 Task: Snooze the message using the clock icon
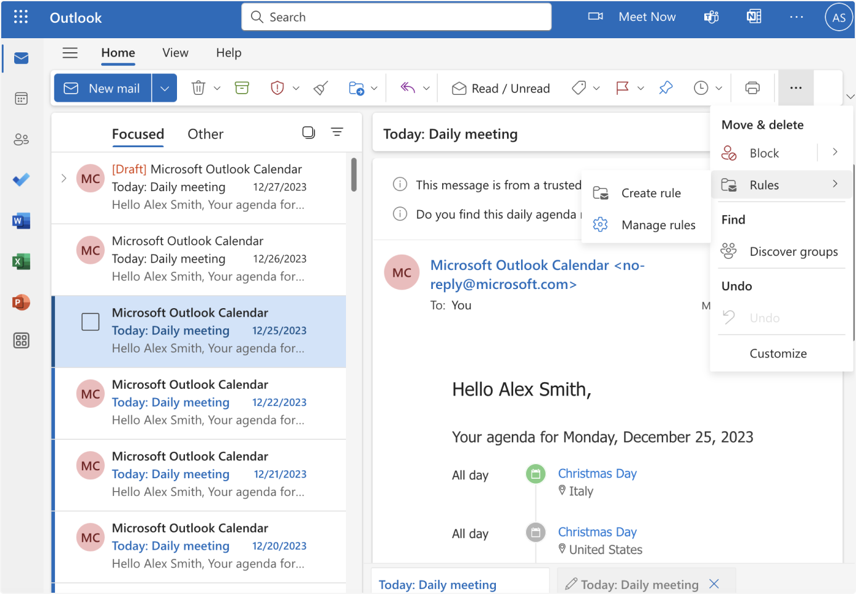pos(701,87)
